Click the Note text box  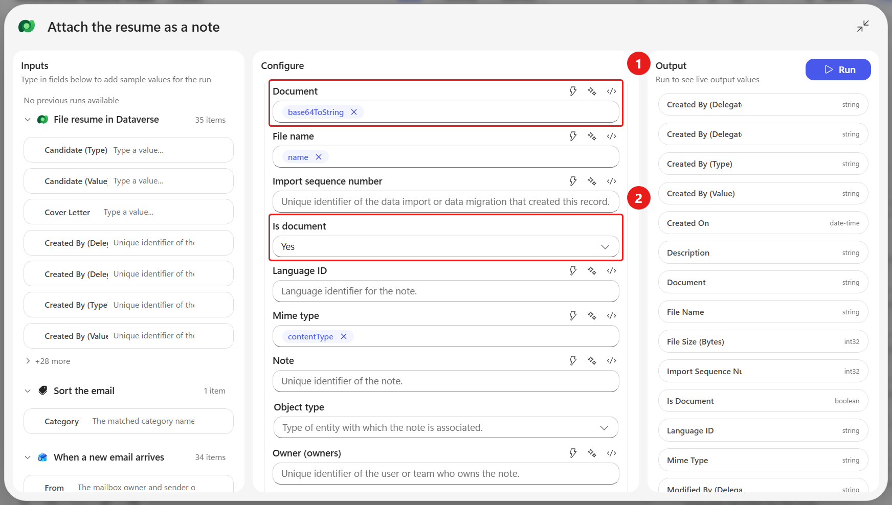pos(445,381)
